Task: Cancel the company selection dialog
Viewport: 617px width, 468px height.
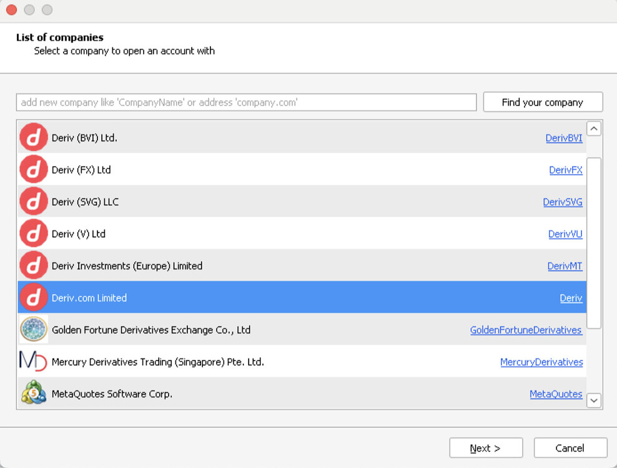Action: (570, 447)
